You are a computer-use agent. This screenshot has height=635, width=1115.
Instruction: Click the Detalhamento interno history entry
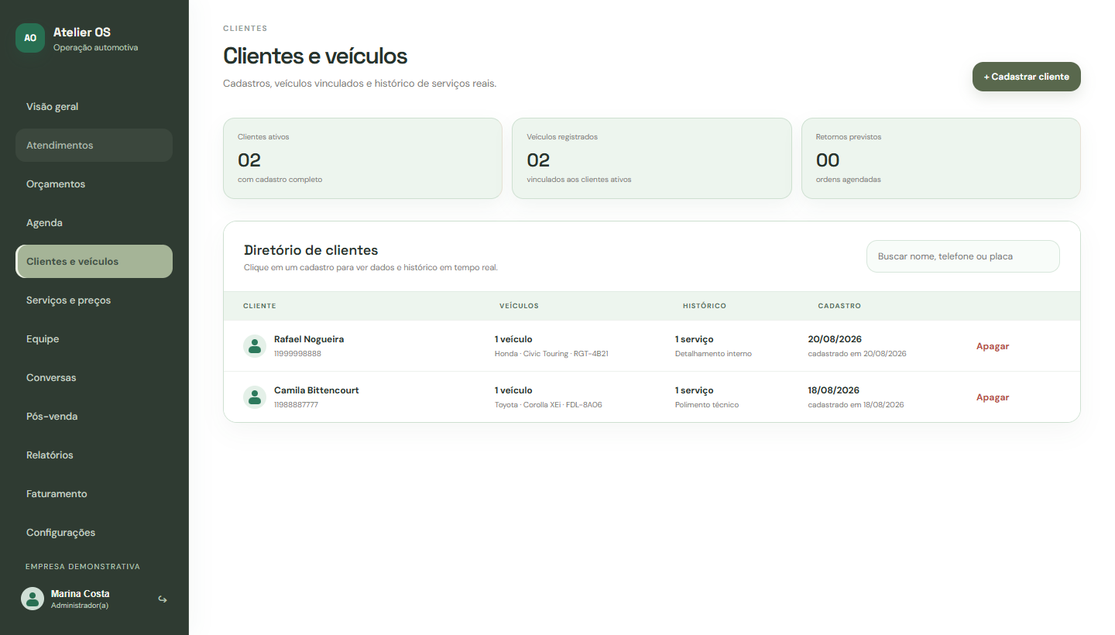[x=713, y=354]
